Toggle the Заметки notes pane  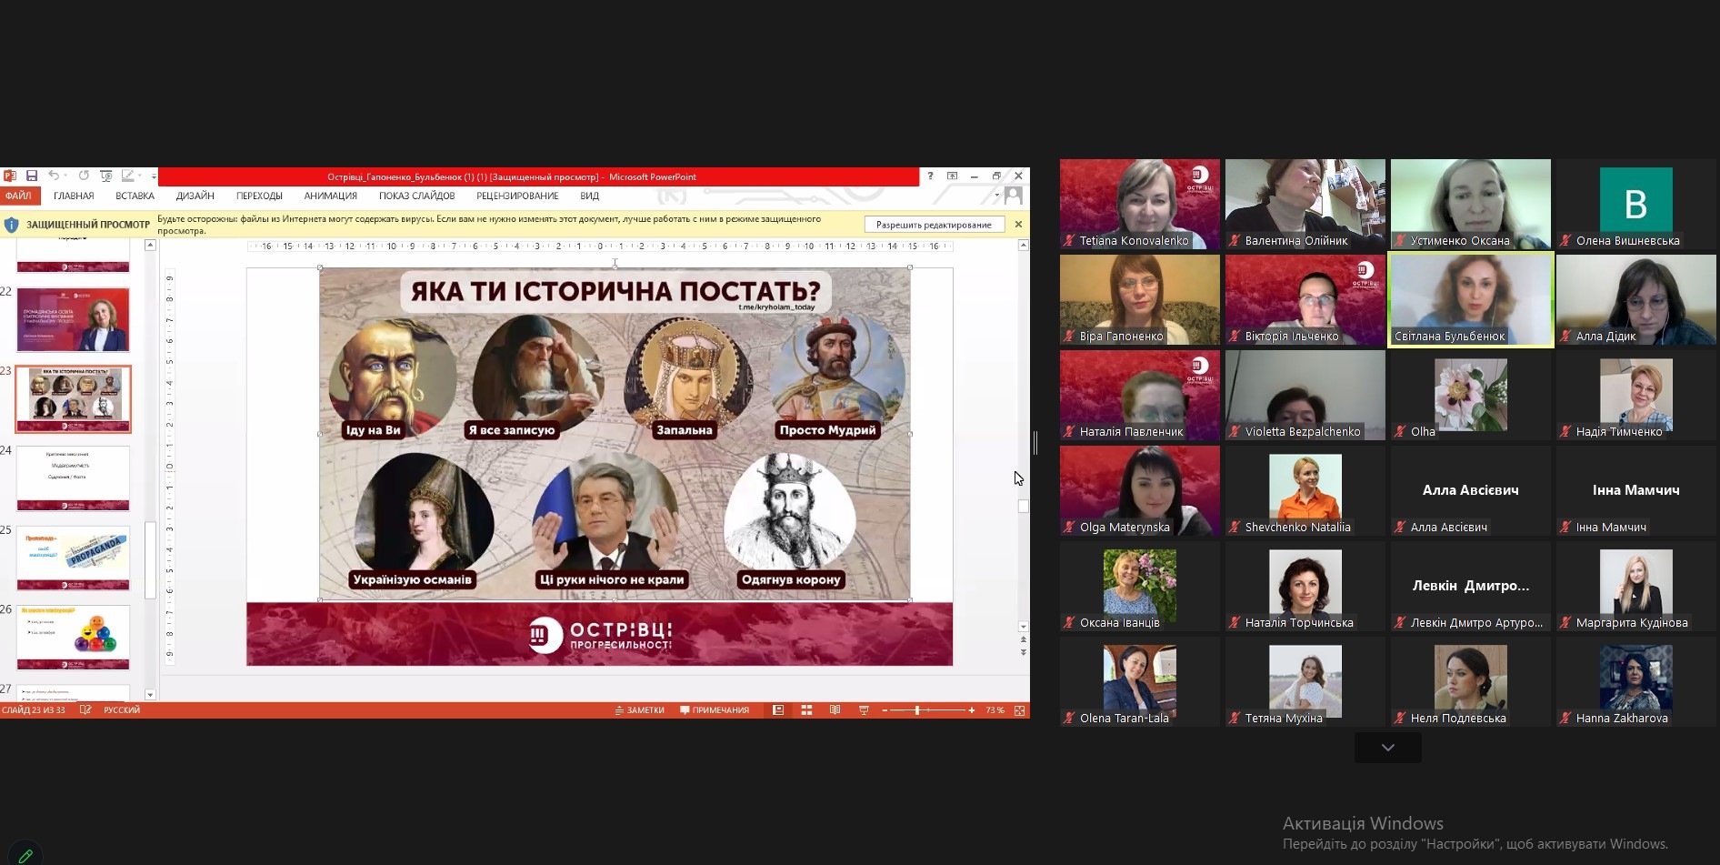640,710
